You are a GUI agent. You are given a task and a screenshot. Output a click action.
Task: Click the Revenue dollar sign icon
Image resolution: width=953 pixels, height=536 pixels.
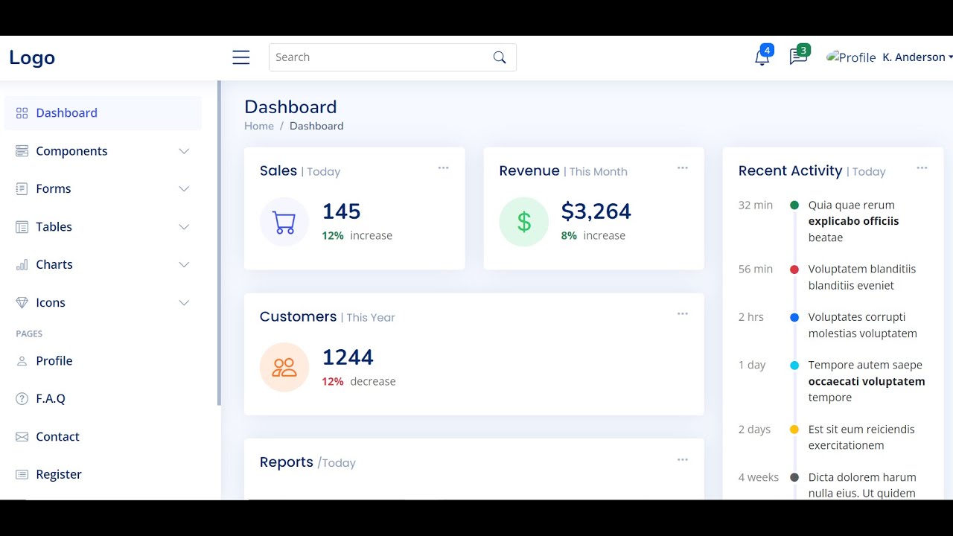tap(524, 222)
